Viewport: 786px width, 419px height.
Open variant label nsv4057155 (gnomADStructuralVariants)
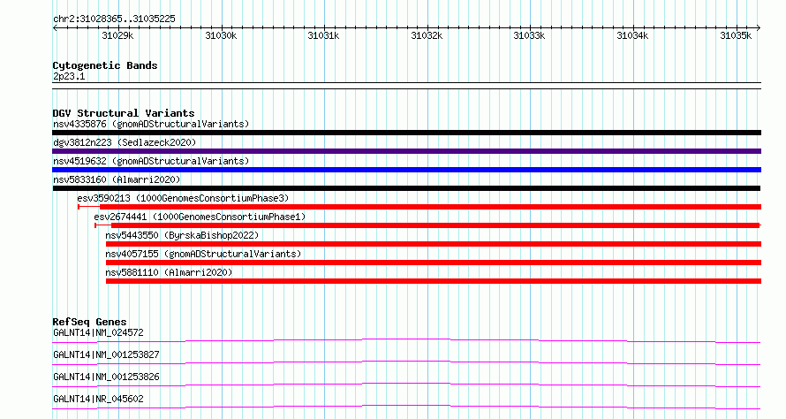coord(203,254)
